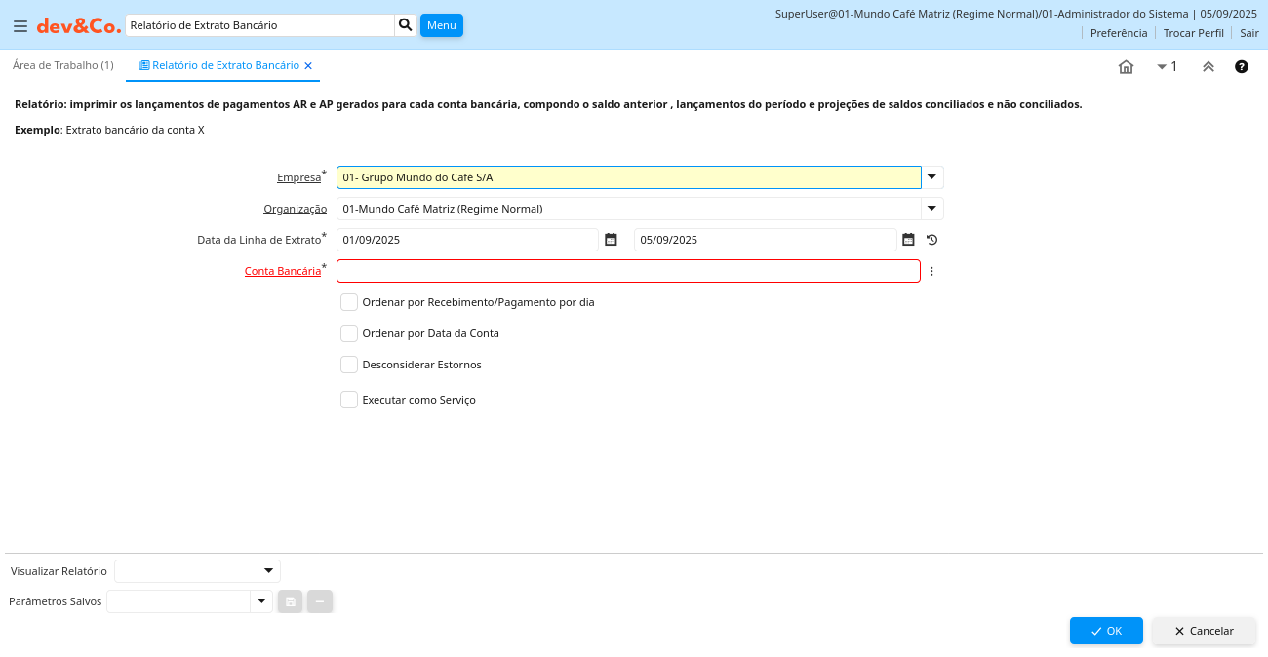Image resolution: width=1268 pixels, height=657 pixels.
Task: Click the Conta Bancária input field
Action: [x=628, y=271]
